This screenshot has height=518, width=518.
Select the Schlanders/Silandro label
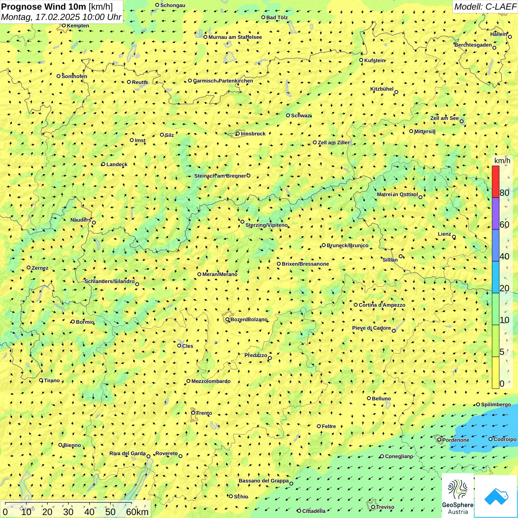[110, 281]
